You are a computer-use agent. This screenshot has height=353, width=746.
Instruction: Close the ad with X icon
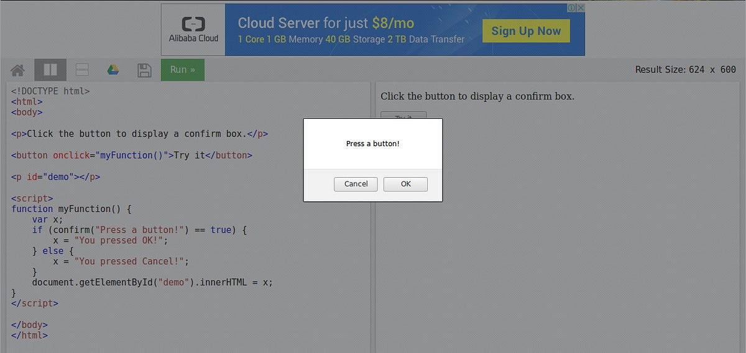(581, 8)
